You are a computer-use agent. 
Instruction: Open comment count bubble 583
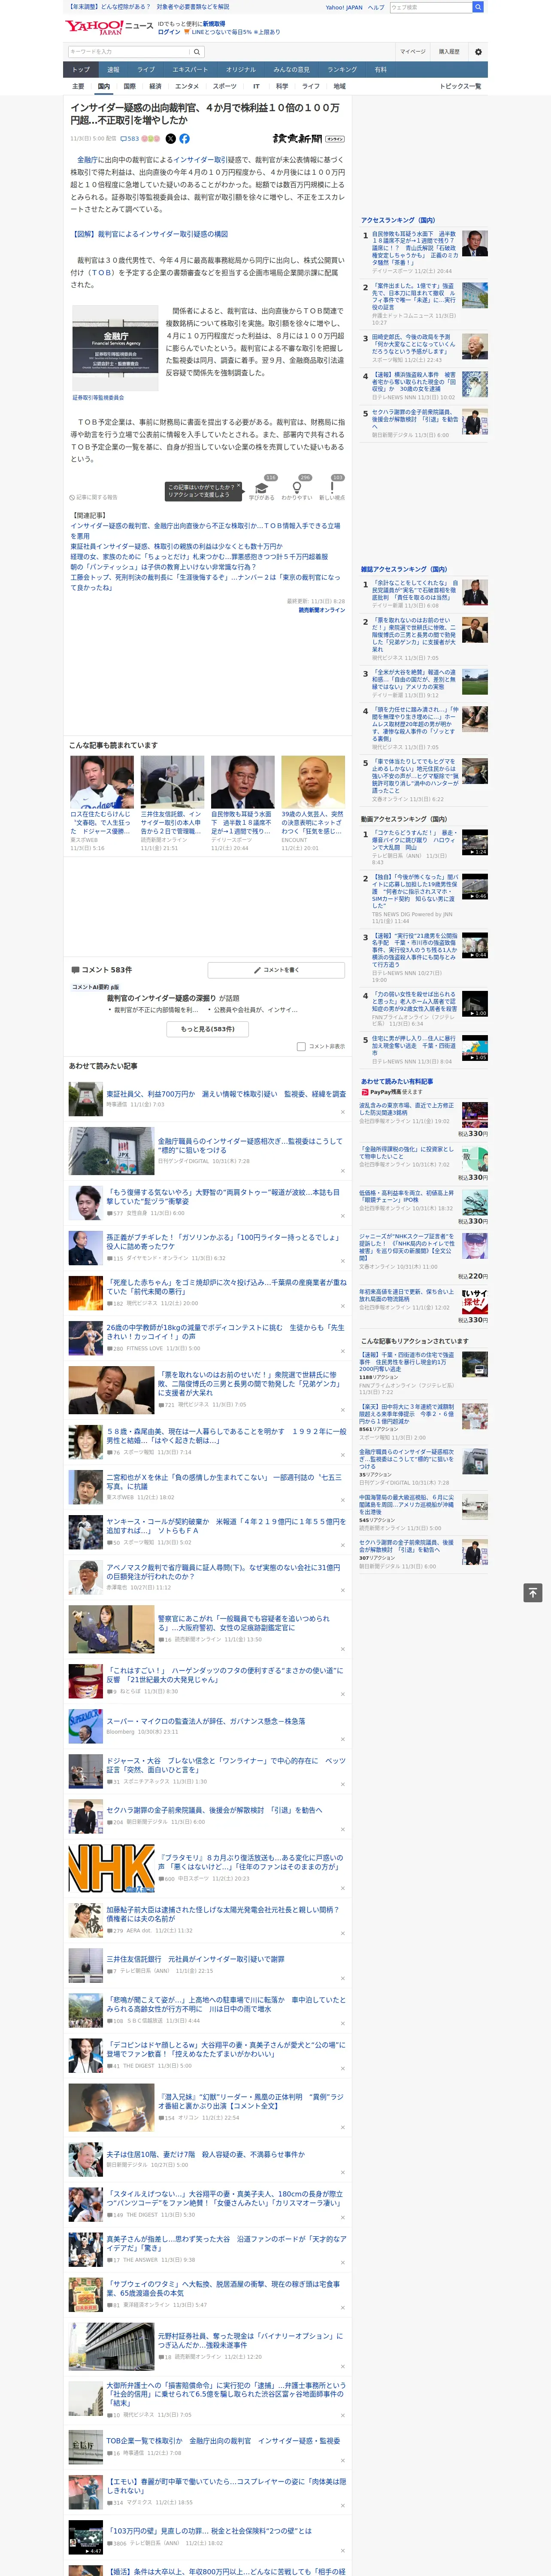coord(130,139)
